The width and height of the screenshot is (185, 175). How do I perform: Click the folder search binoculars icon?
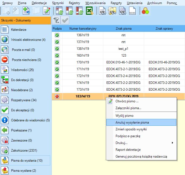pos(112,11)
